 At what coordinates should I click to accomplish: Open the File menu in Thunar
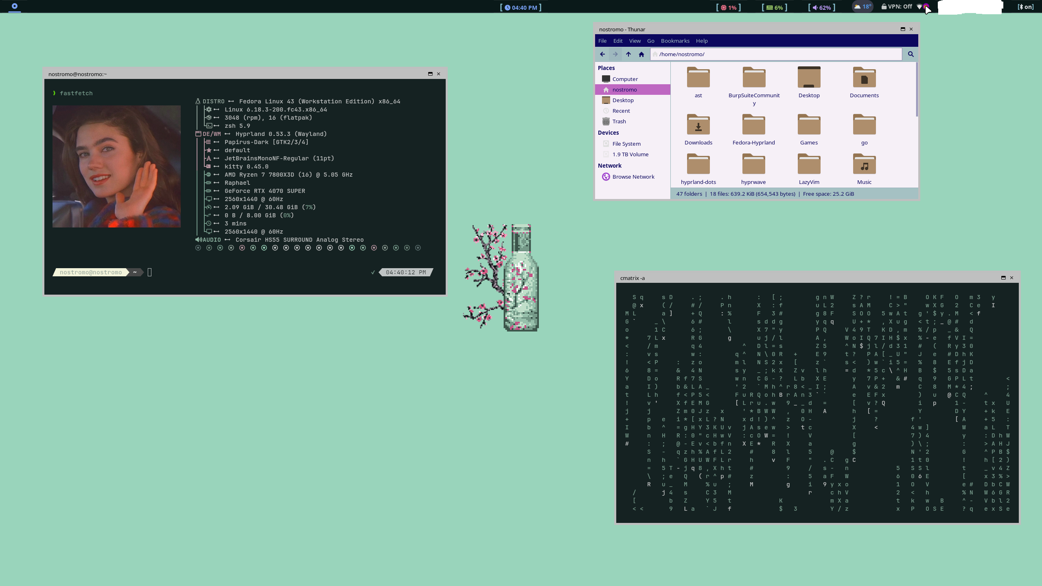pos(602,41)
